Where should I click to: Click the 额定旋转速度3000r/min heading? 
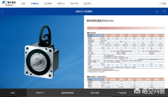tap(100, 21)
